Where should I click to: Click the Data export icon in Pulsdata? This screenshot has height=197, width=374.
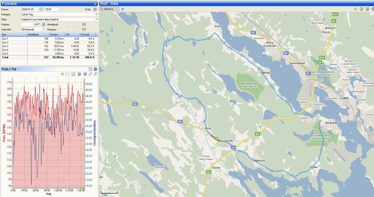(95, 9)
